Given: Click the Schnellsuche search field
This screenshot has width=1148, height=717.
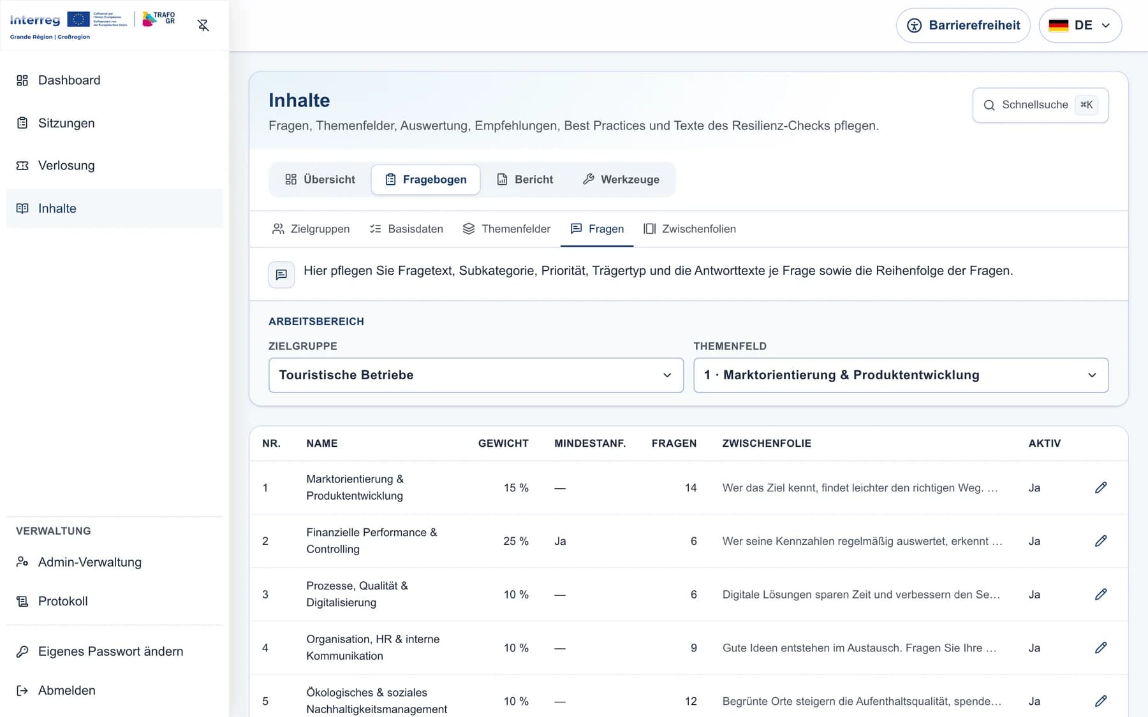Looking at the screenshot, I should pos(1040,105).
